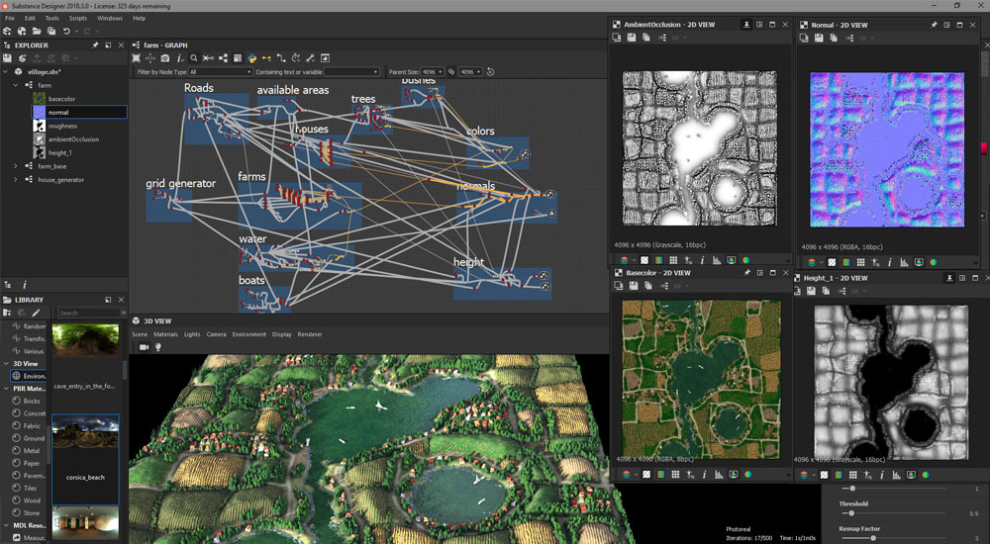Open the Materials menu in the 3D View
The image size is (990, 544).
click(166, 334)
